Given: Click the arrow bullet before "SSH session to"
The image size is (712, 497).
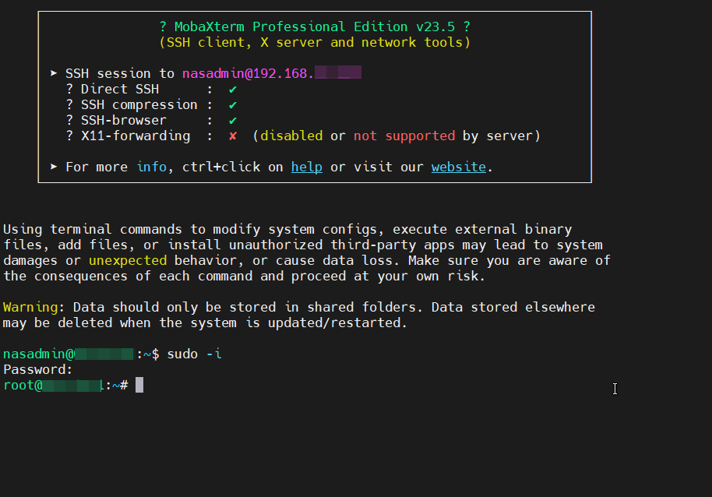Looking at the screenshot, I should click(54, 73).
